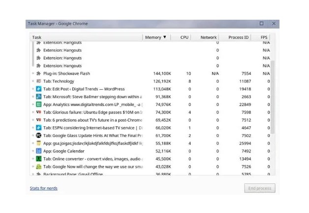The width and height of the screenshot is (309, 213).
Task: Select the App: Google Calendar row
Action: tap(151, 151)
